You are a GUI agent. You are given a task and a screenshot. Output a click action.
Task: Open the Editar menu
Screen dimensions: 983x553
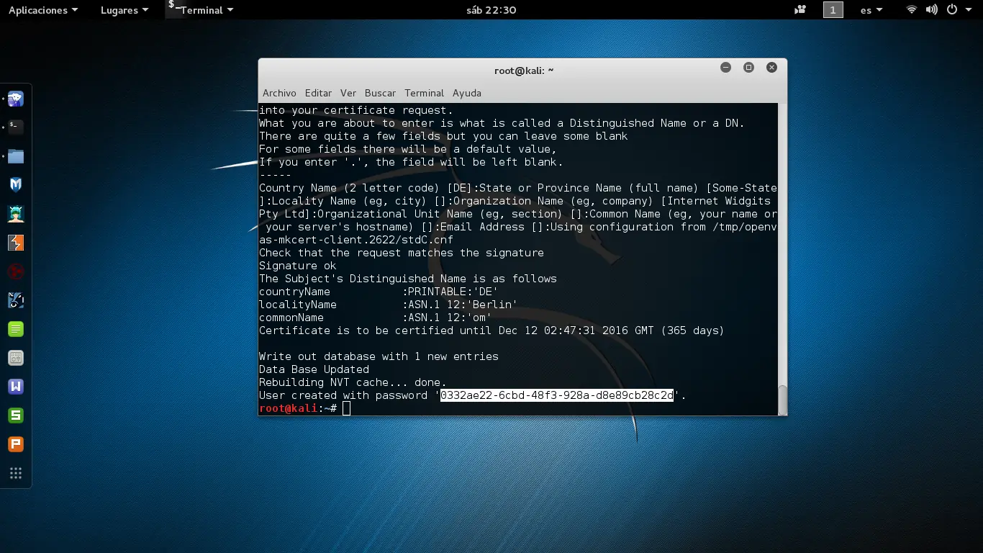(x=318, y=93)
